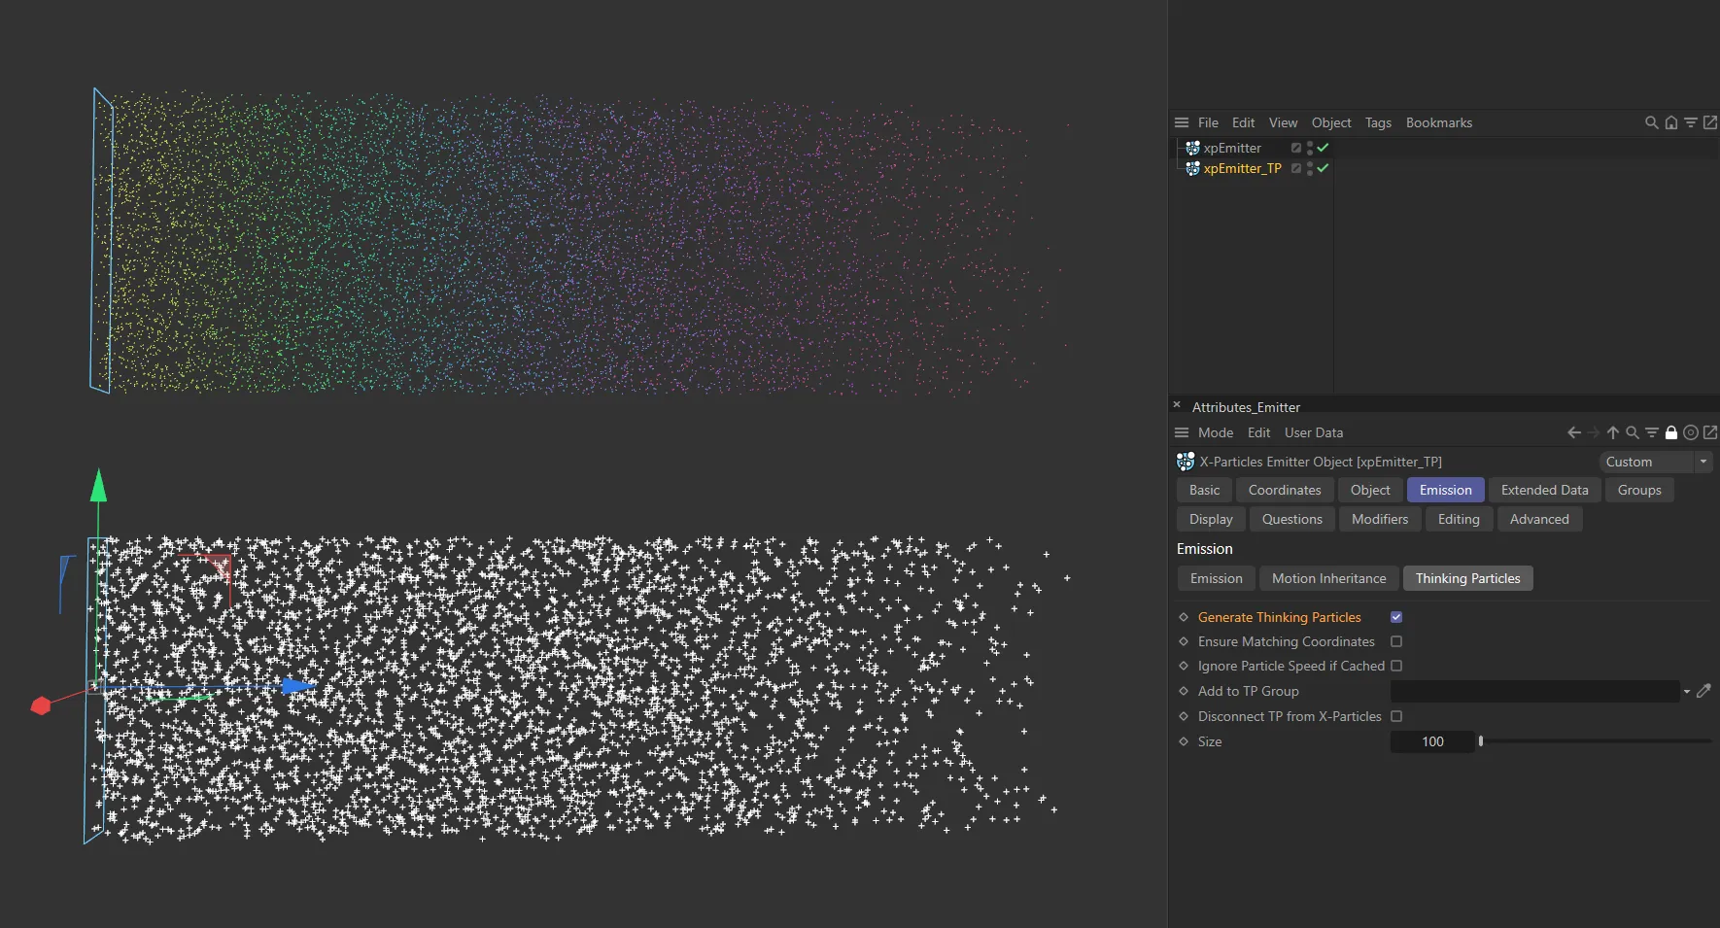
Task: Select the xpEmitter_TP emitter icon in Object Manager
Action: click(x=1193, y=168)
